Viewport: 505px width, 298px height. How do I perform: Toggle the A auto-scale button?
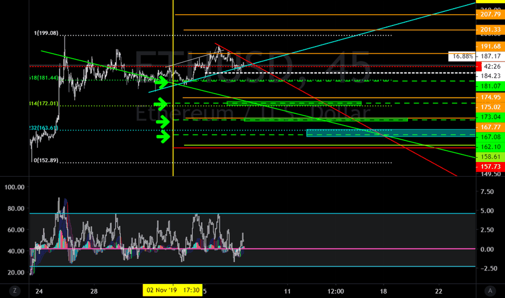pos(490,291)
